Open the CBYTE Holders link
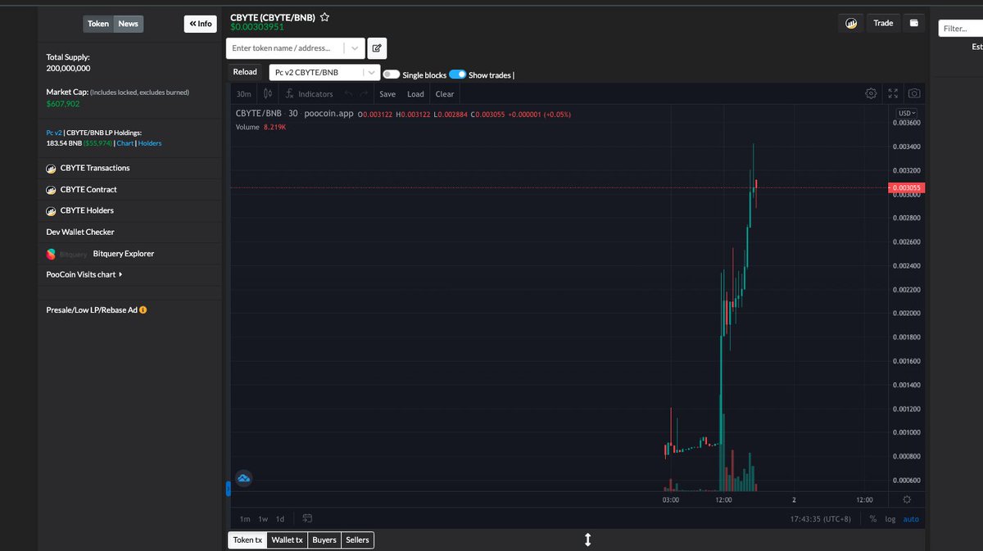This screenshot has width=983, height=551. [x=87, y=210]
